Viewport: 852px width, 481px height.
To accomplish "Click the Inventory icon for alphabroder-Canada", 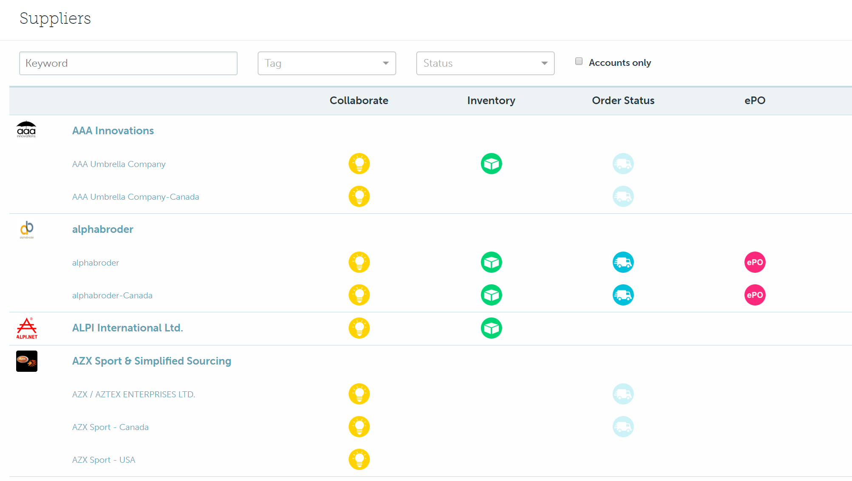I will (x=491, y=295).
